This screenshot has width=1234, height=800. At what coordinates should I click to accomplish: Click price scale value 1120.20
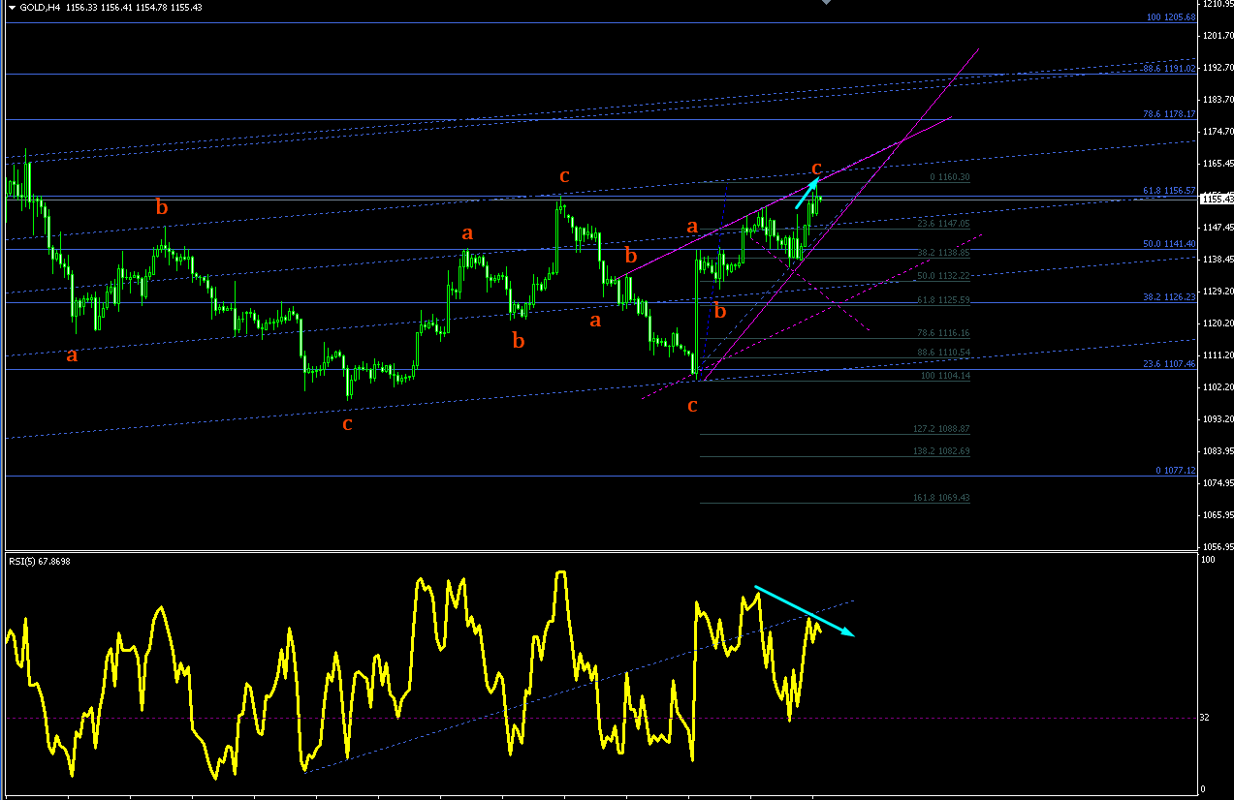click(x=1218, y=323)
